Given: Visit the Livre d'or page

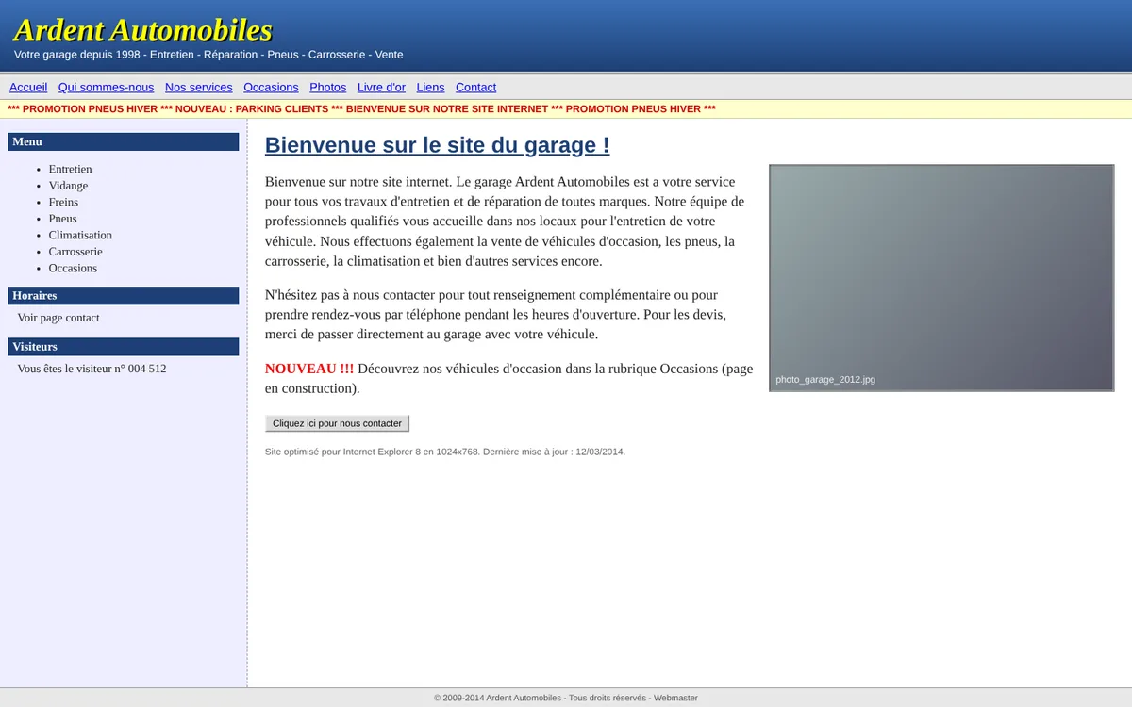Looking at the screenshot, I should 381,87.
